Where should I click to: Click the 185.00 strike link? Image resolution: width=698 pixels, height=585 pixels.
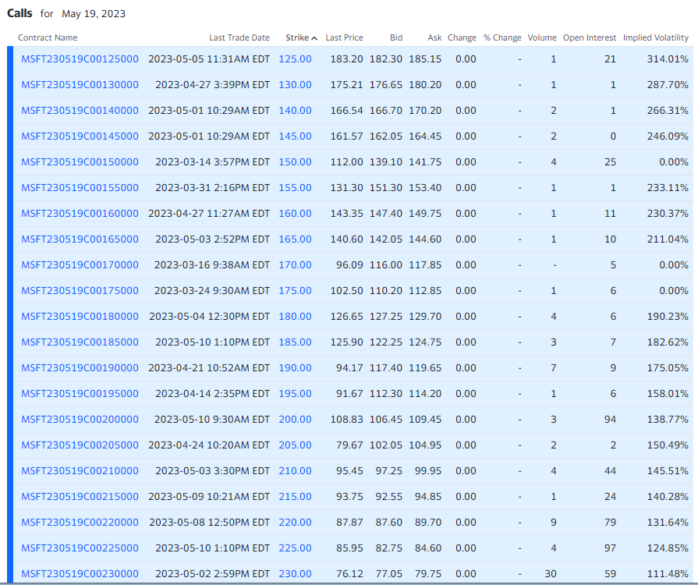pos(295,342)
